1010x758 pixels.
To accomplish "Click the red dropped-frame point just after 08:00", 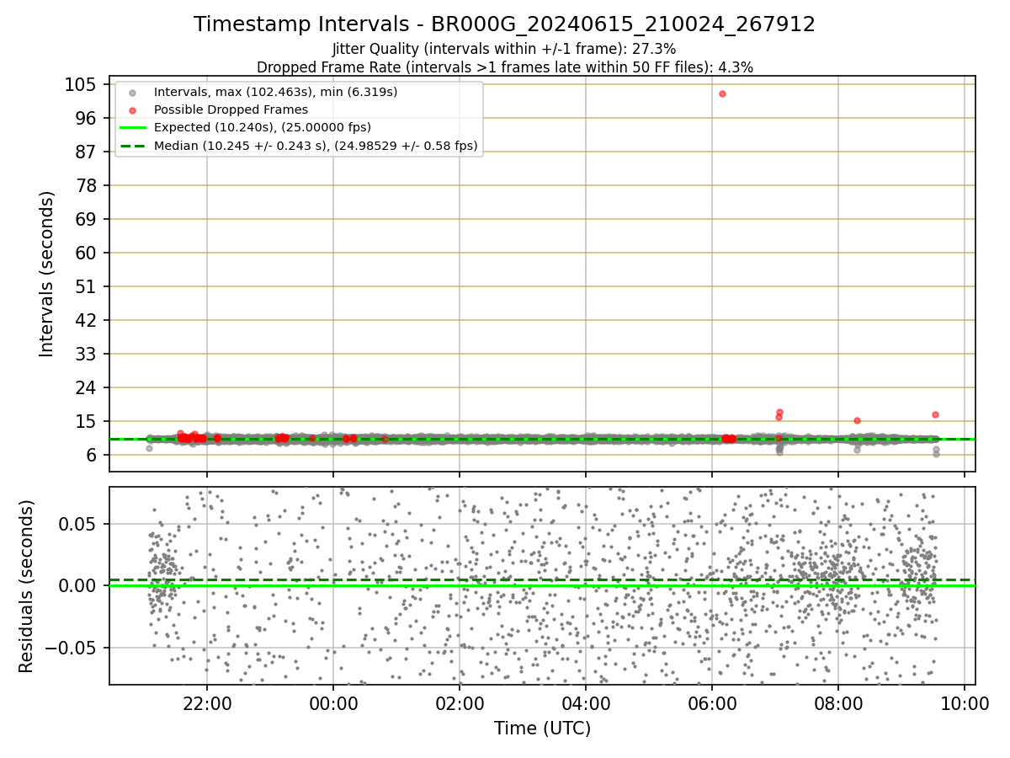I will pos(857,420).
